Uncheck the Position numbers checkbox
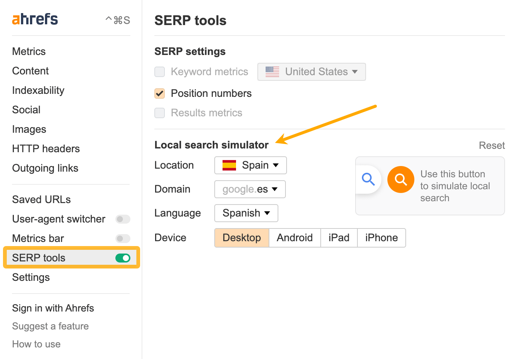The height and width of the screenshot is (359, 517). [160, 93]
